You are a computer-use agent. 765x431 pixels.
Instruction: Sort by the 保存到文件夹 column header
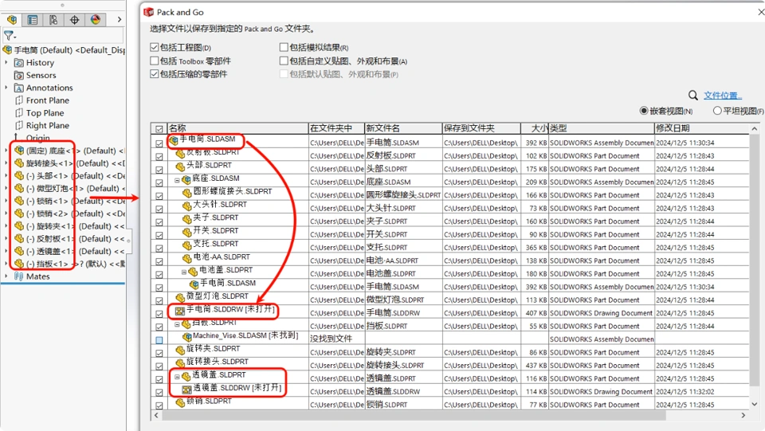point(481,128)
